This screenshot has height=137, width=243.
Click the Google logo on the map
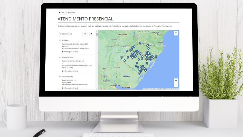click(102, 88)
